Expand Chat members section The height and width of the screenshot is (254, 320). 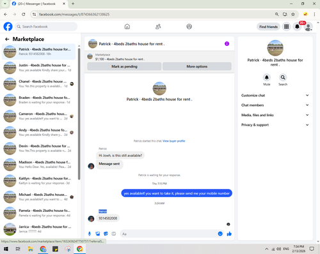pyautogui.click(x=275, y=105)
